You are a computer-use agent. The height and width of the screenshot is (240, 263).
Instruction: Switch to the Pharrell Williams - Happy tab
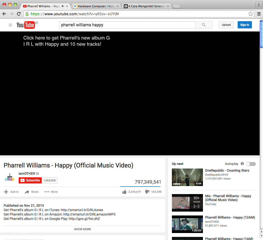point(44,6)
